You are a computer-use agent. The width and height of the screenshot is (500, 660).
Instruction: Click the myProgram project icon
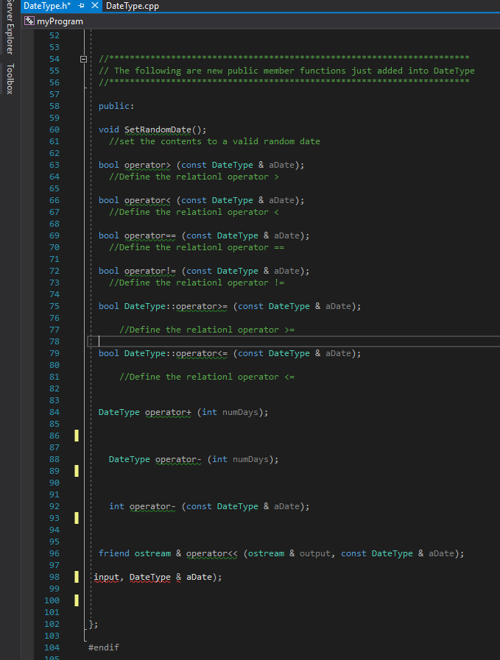pos(29,21)
